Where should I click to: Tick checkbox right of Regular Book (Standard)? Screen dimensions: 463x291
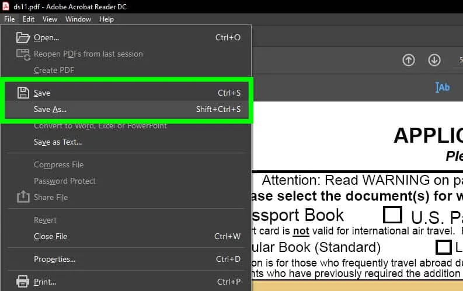click(x=444, y=247)
